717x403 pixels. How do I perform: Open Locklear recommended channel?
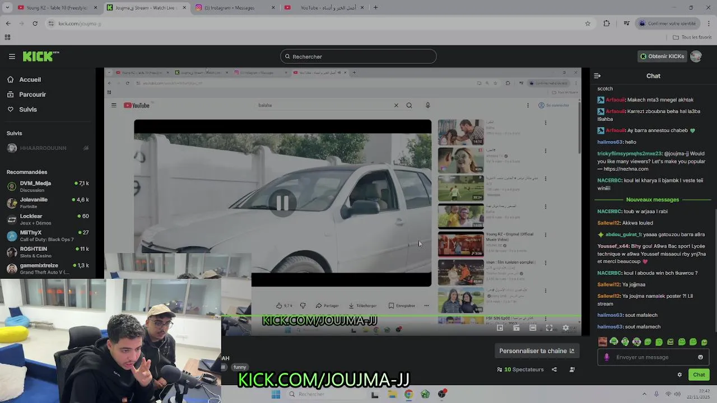[47, 219]
